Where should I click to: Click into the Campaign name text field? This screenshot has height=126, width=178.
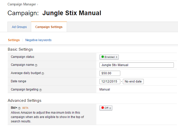(137, 65)
